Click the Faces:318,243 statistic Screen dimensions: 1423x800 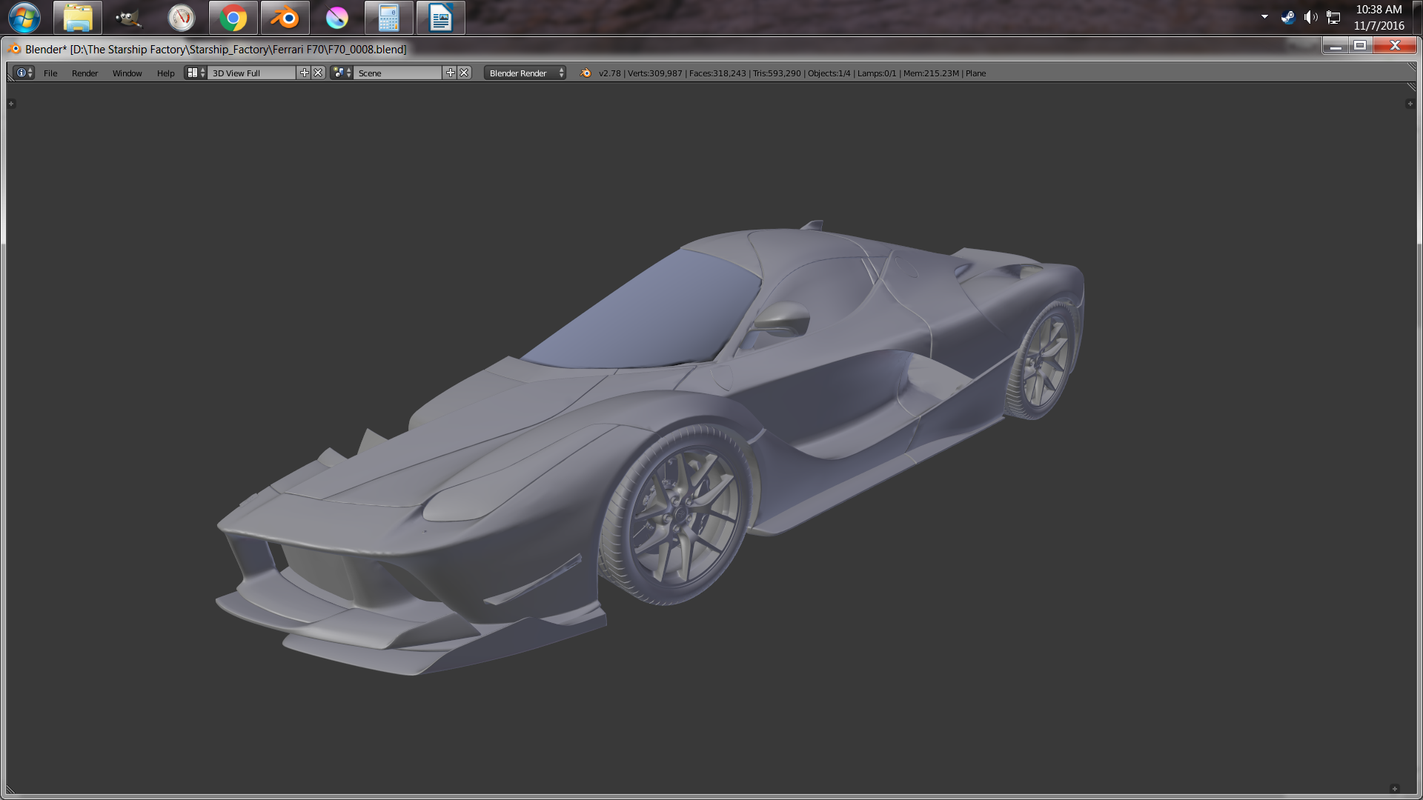pyautogui.click(x=717, y=73)
